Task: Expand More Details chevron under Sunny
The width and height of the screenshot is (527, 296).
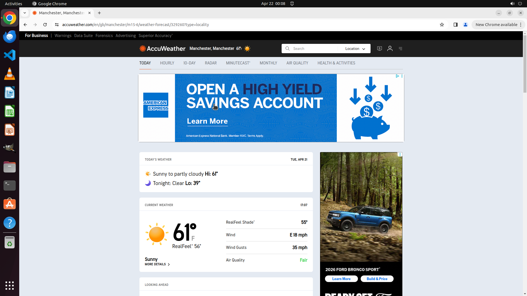Action: pyautogui.click(x=169, y=264)
